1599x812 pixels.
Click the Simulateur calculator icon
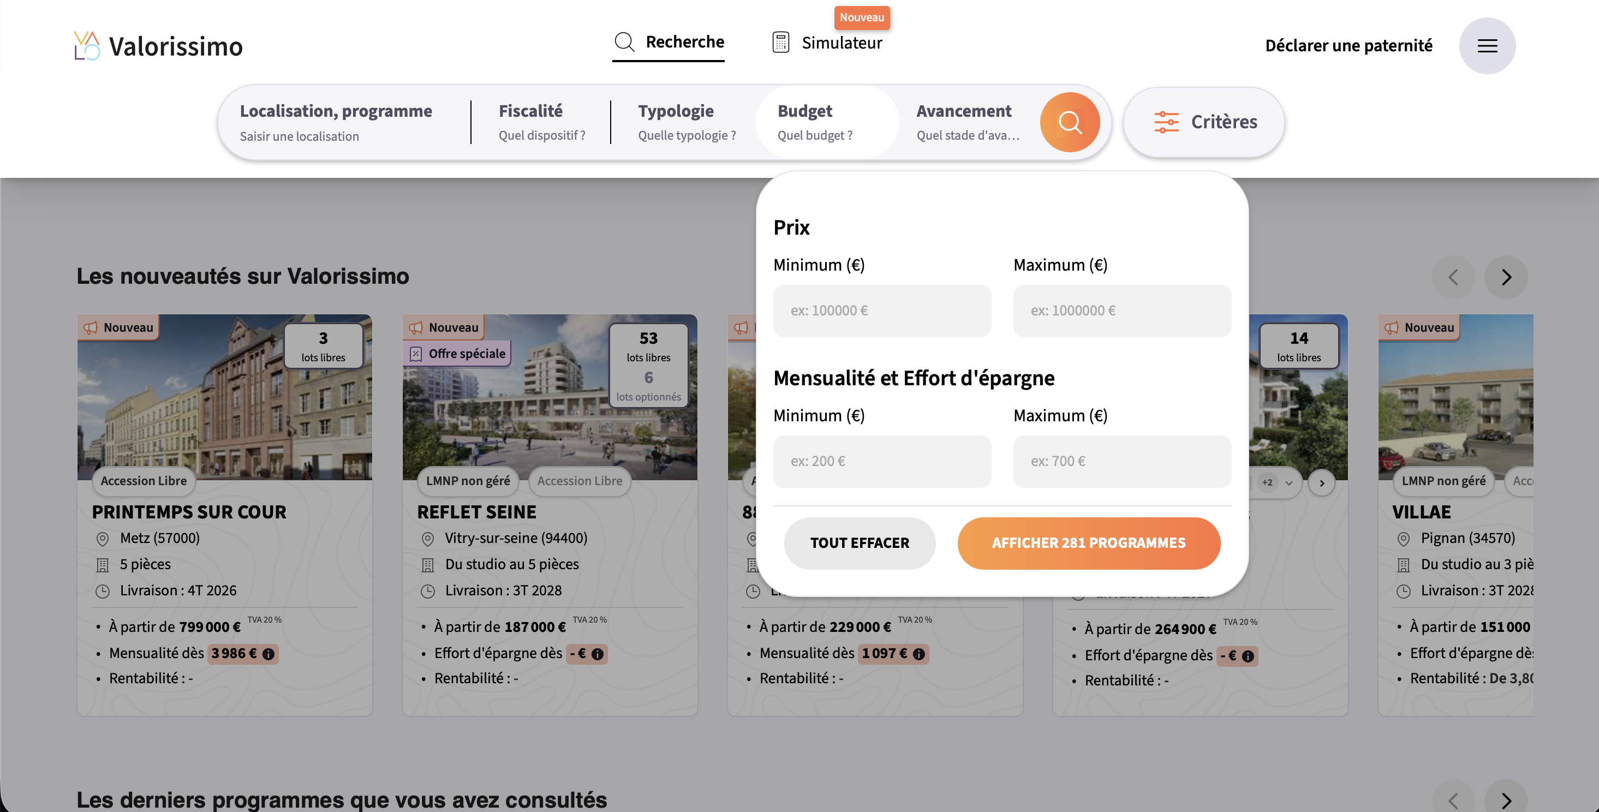[x=780, y=42]
